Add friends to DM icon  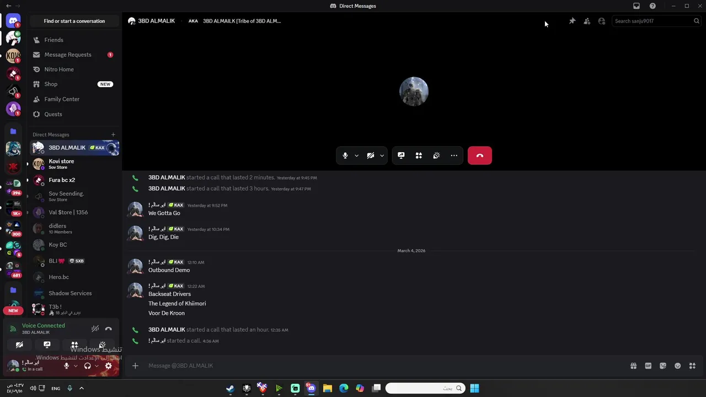(587, 21)
